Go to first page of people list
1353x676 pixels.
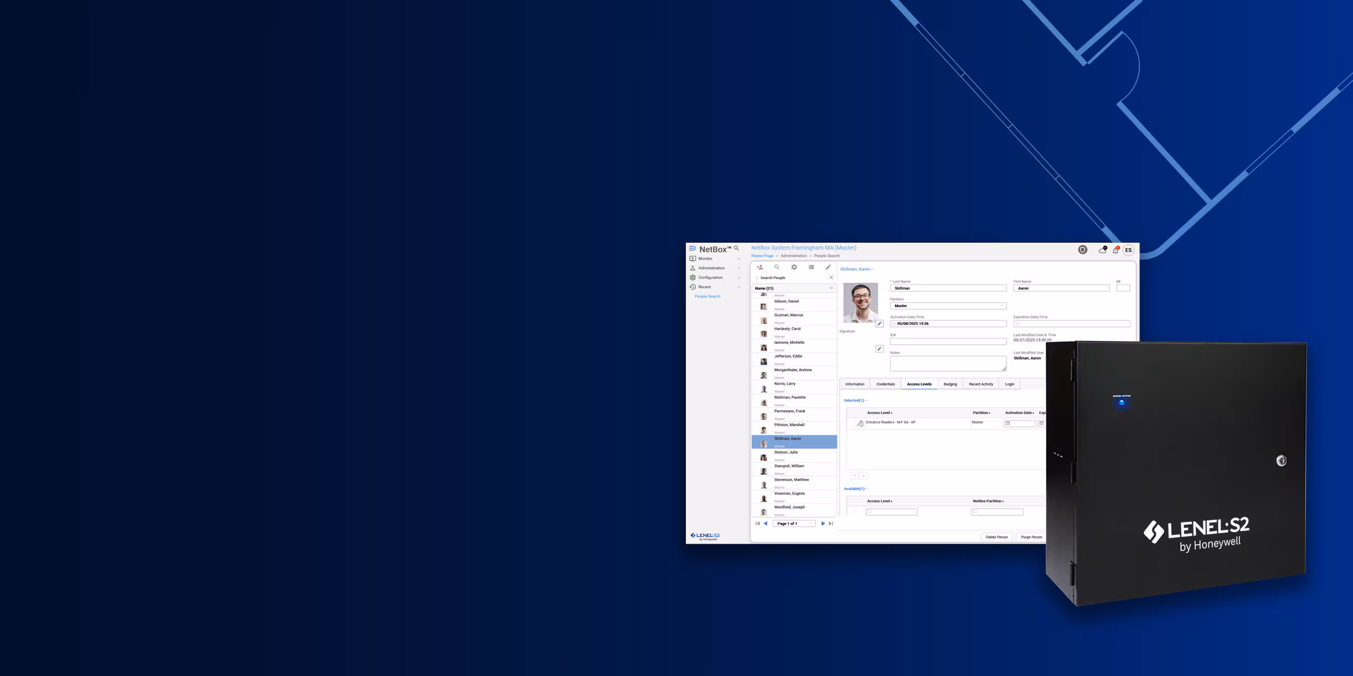coord(757,523)
